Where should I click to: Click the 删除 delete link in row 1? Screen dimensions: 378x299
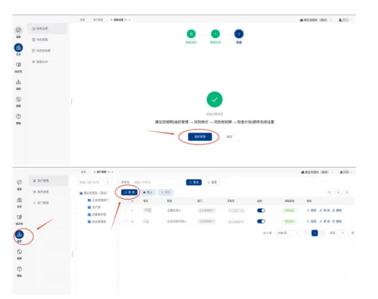pyautogui.click(x=337, y=210)
